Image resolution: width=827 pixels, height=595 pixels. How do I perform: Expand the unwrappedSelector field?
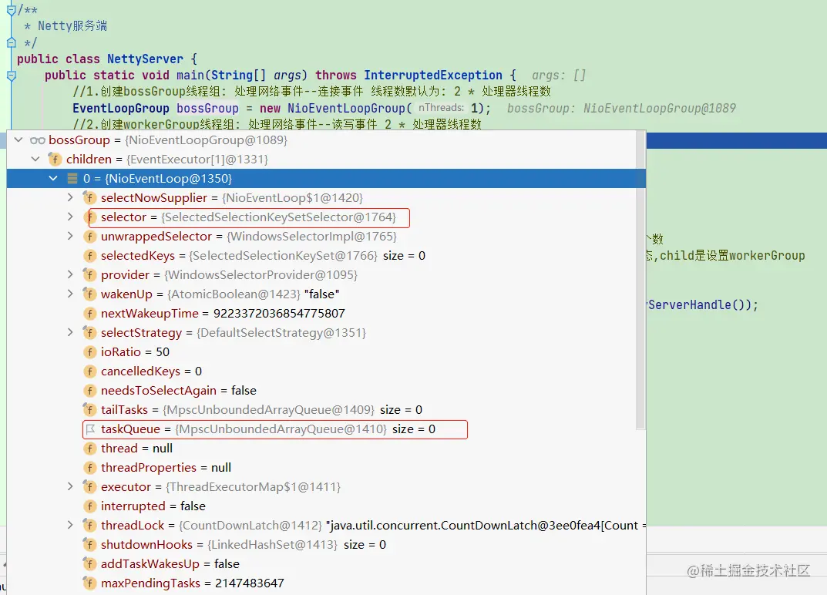70,236
